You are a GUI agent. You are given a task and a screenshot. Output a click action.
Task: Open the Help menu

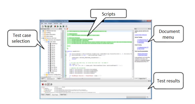coord(61,23)
